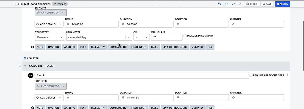This screenshot has height=109, width=304.
Task: Click Add Step Header
Action: 42,66
